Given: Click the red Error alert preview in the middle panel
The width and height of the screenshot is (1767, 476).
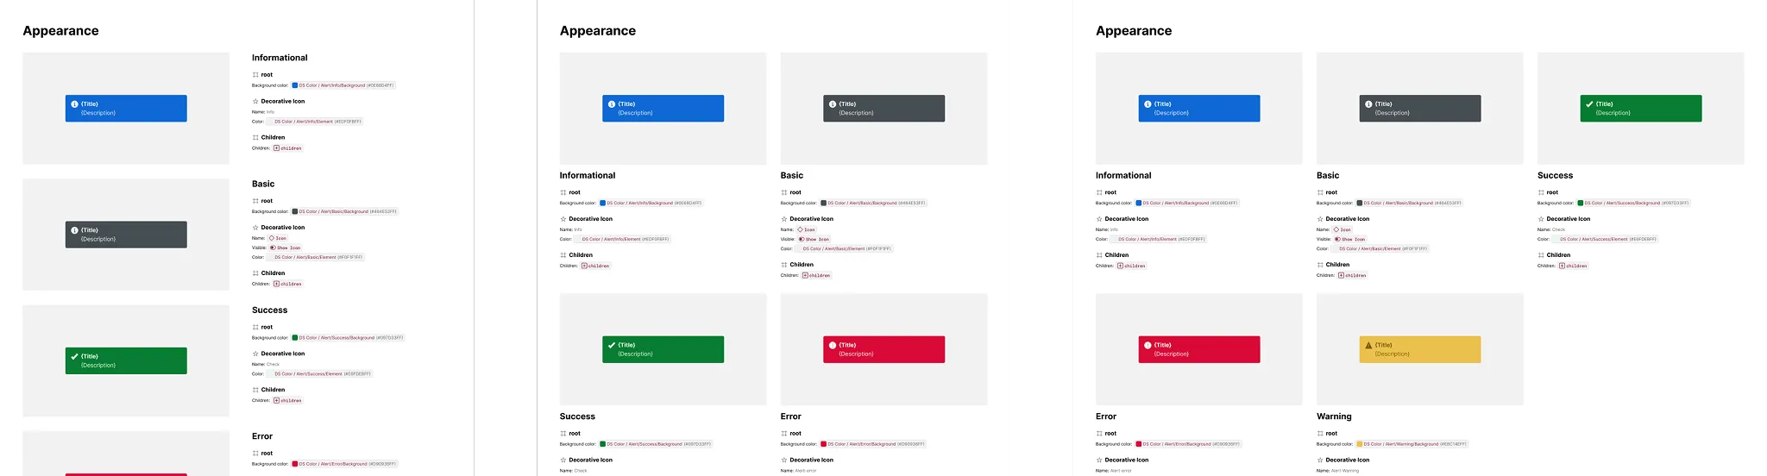Looking at the screenshot, I should 884,349.
